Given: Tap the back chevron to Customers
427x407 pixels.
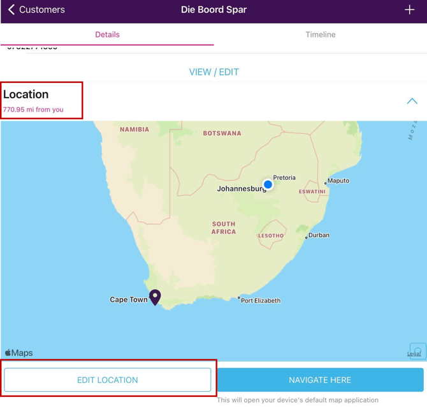Looking at the screenshot, I should 11,10.
